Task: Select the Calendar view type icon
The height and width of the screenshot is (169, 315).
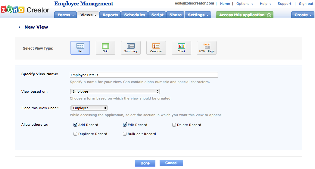Action: (156, 48)
